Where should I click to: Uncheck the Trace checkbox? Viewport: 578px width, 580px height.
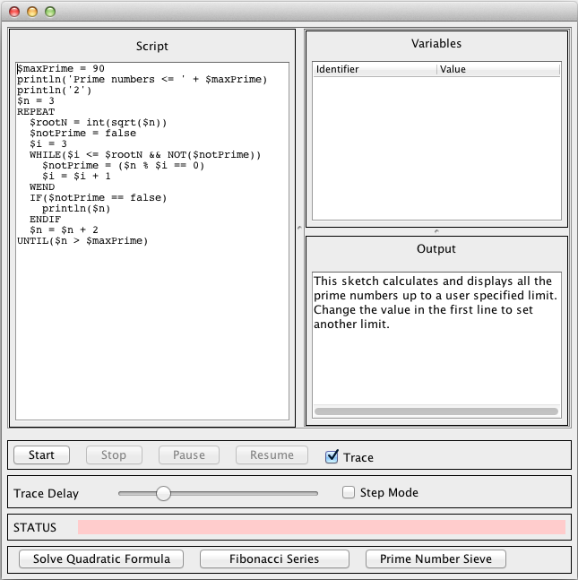(332, 456)
